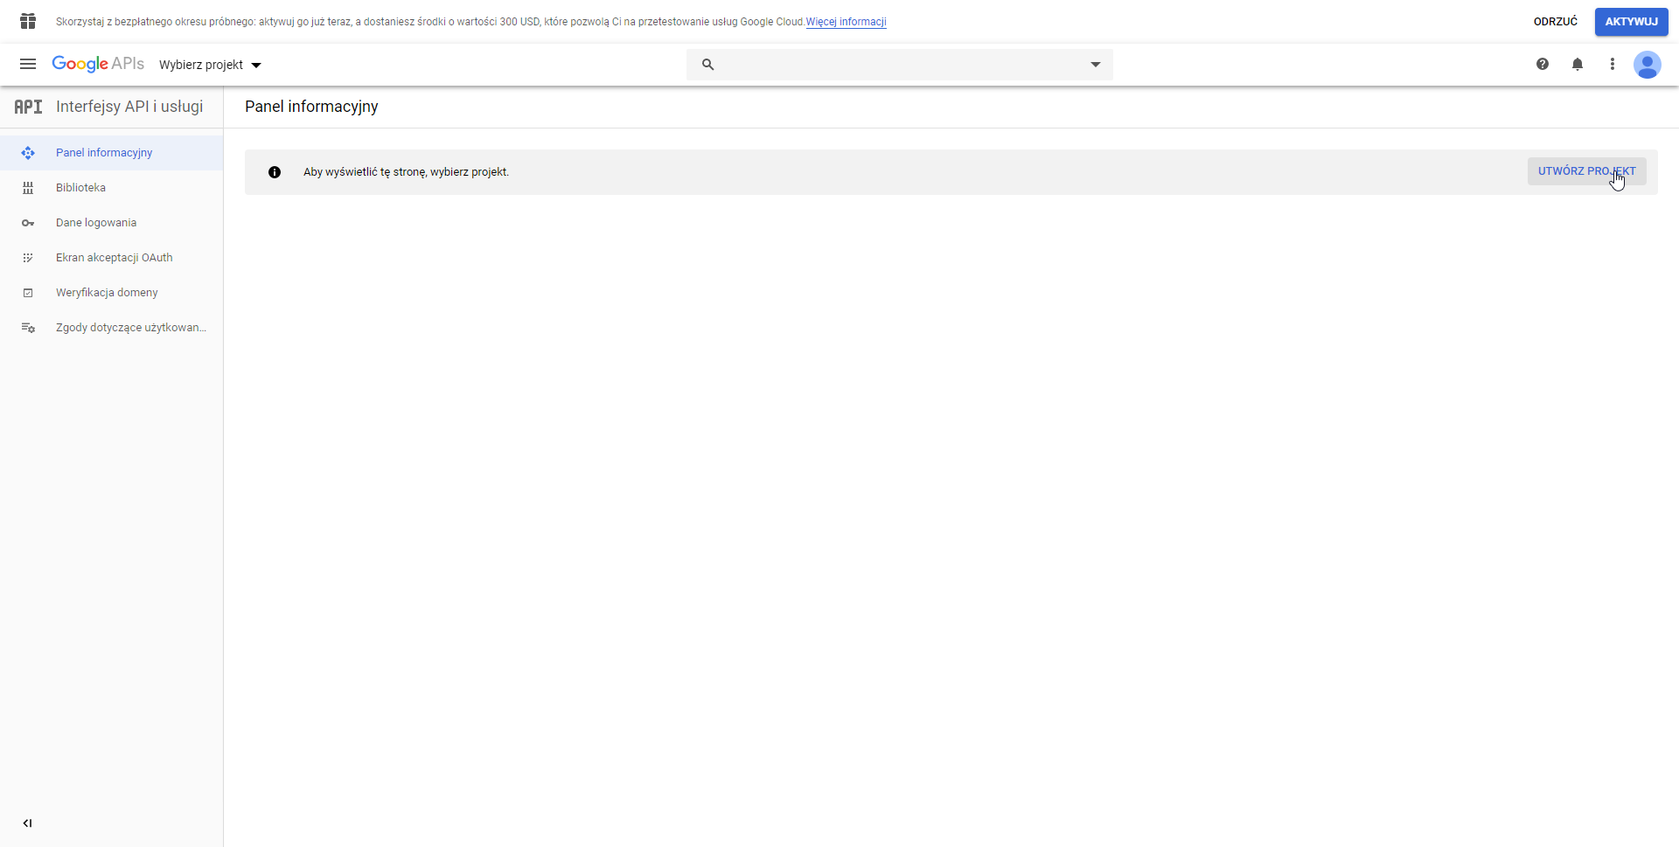Screen dimensions: 1679x847
Task: Follow the Więcej informacji link
Action: pos(846,22)
